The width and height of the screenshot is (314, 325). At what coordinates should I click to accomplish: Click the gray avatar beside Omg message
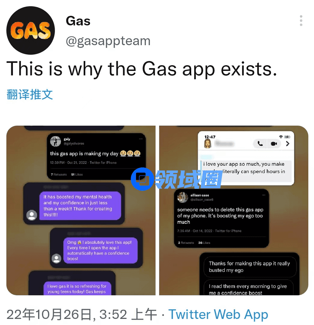pyautogui.click(x=56, y=258)
